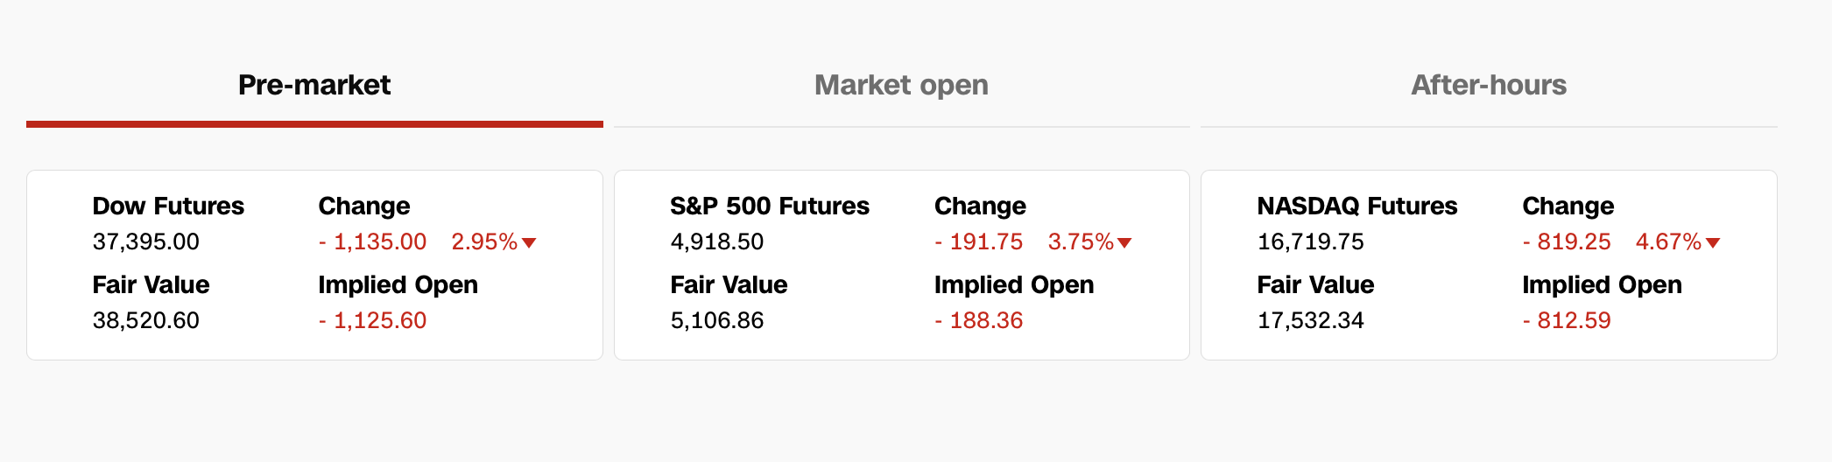This screenshot has height=462, width=1832.
Task: Switch to the Pre-market tab
Action: (x=314, y=85)
